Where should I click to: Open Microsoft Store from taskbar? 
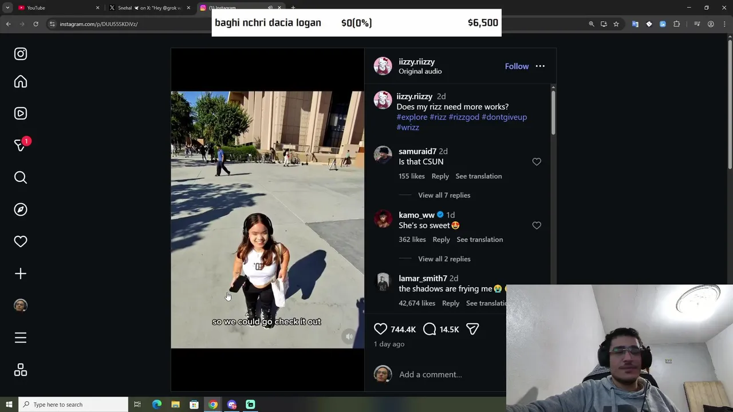[194, 405]
